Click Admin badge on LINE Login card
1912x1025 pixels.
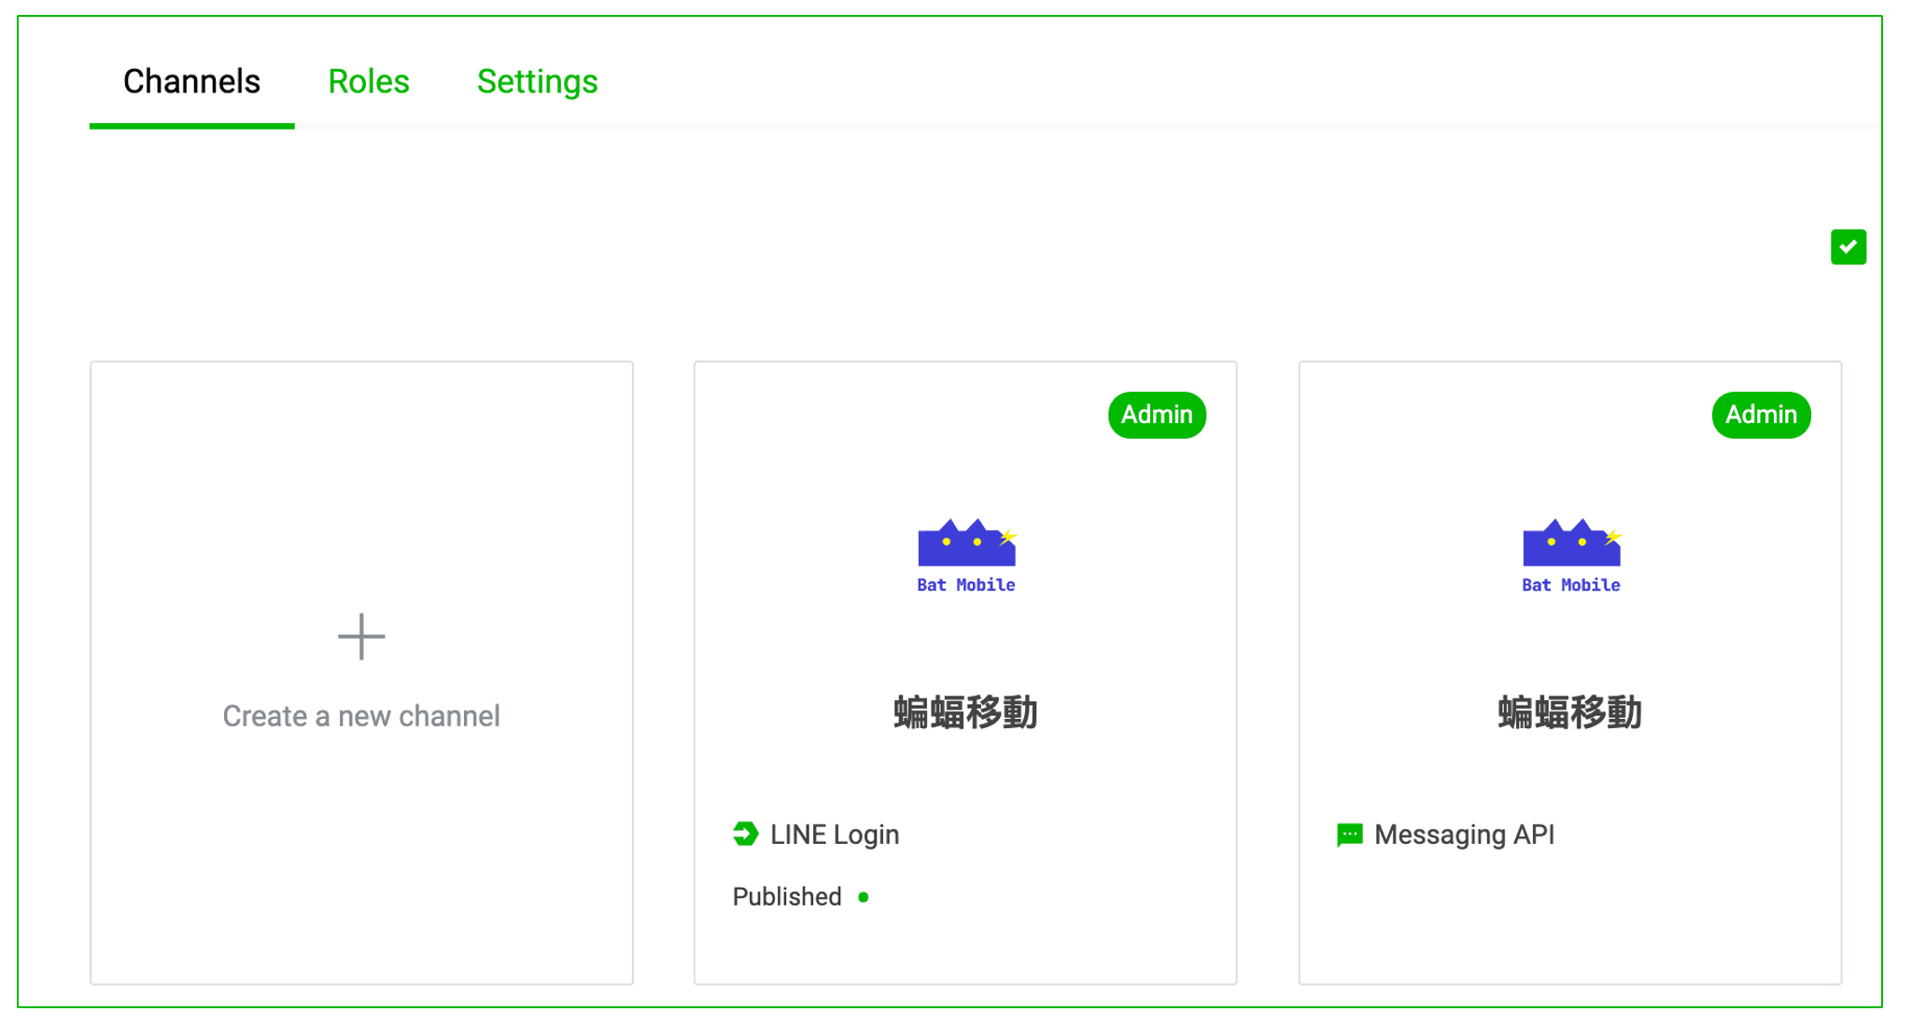(1156, 414)
